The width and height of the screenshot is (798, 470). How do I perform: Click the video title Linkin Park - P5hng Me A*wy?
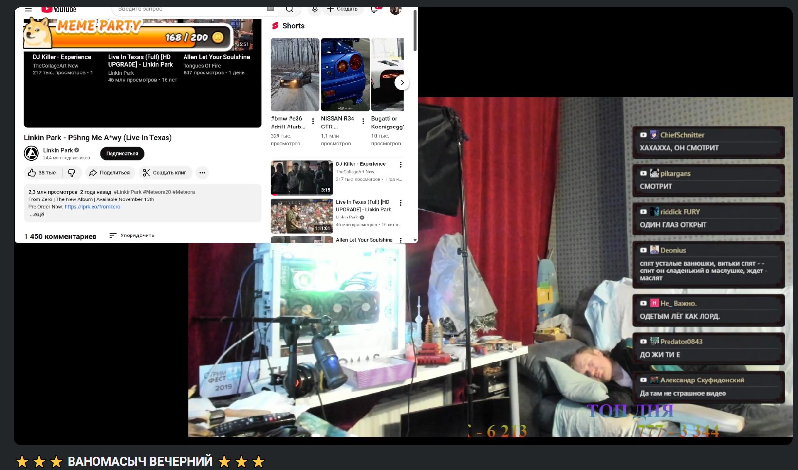click(98, 138)
